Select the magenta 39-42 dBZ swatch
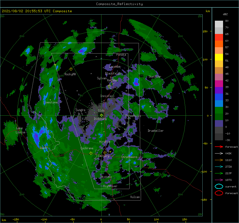The width and height of the screenshot is (239, 223). pos(219,84)
